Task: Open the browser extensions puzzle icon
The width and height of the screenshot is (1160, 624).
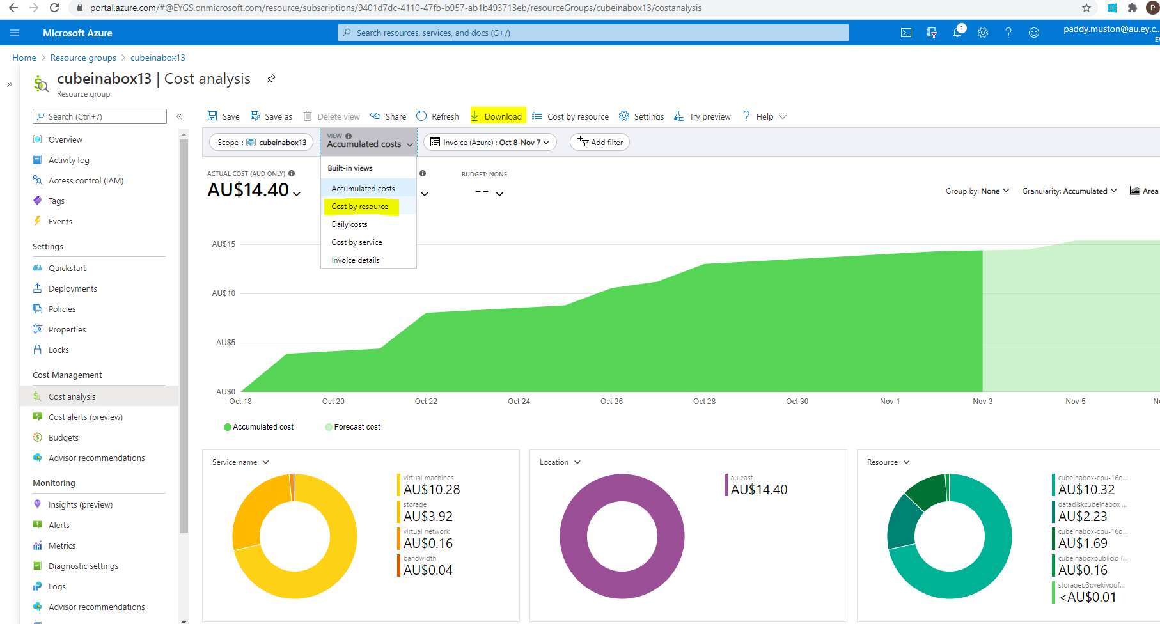Action: pyautogui.click(x=1133, y=8)
